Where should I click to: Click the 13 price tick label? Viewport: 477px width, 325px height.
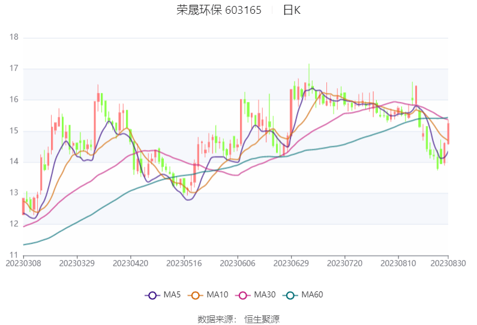(x=14, y=193)
